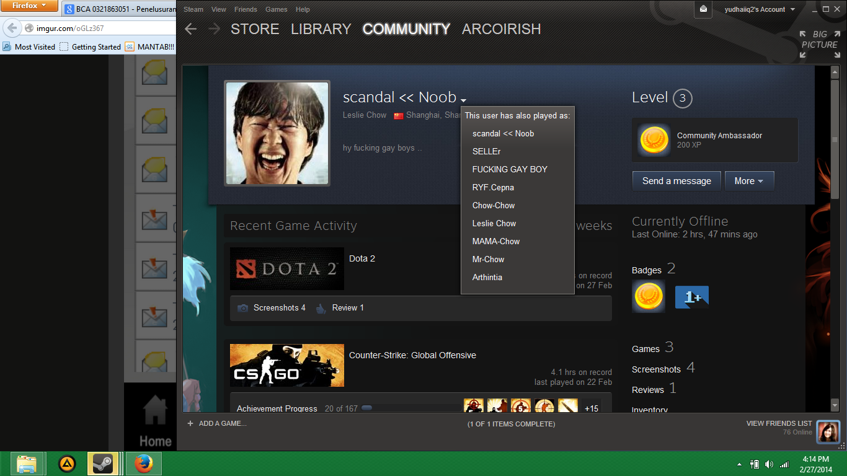Screen dimensions: 847x476
Task: Open the Dota 2 game title link
Action: click(362, 258)
